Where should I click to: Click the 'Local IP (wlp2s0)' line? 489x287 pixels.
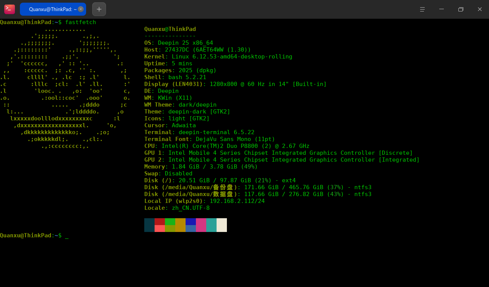pos(204,201)
